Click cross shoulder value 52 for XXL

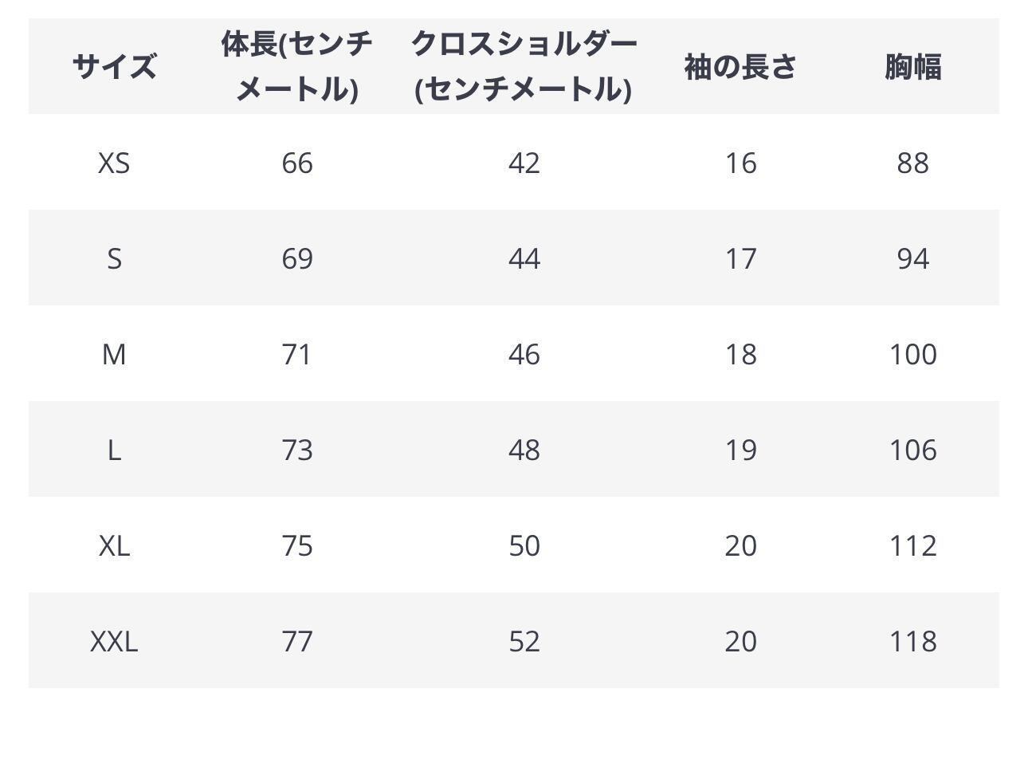click(x=524, y=641)
